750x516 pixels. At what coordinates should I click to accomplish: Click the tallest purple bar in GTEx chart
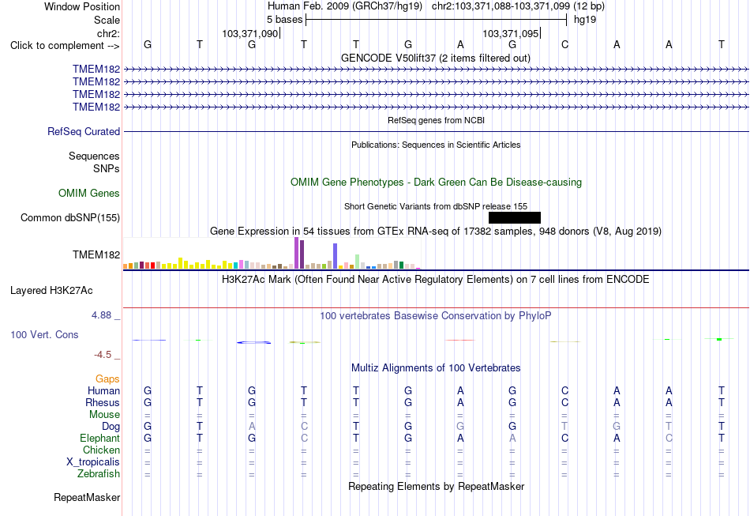pyautogui.click(x=297, y=253)
